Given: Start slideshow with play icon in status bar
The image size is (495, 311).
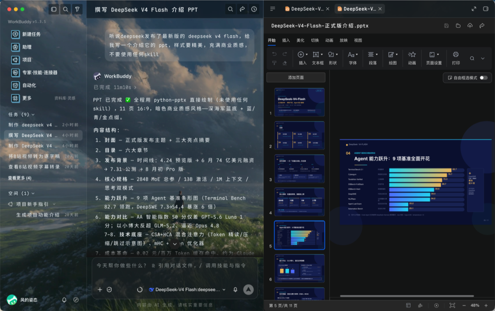Looking at the screenshot, I should [436, 305].
